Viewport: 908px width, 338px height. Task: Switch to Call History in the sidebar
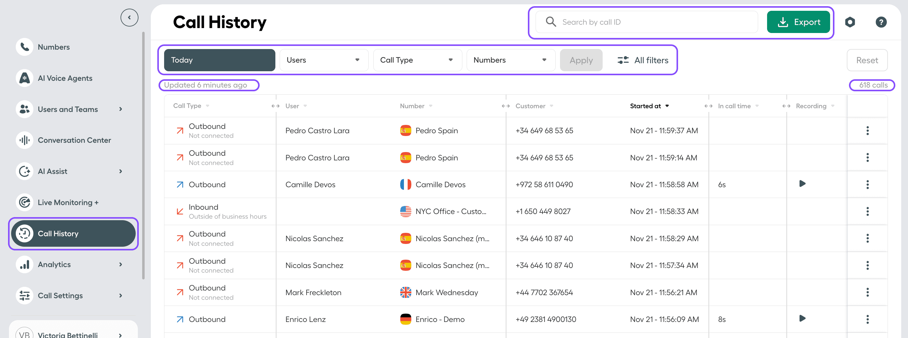pyautogui.click(x=58, y=233)
